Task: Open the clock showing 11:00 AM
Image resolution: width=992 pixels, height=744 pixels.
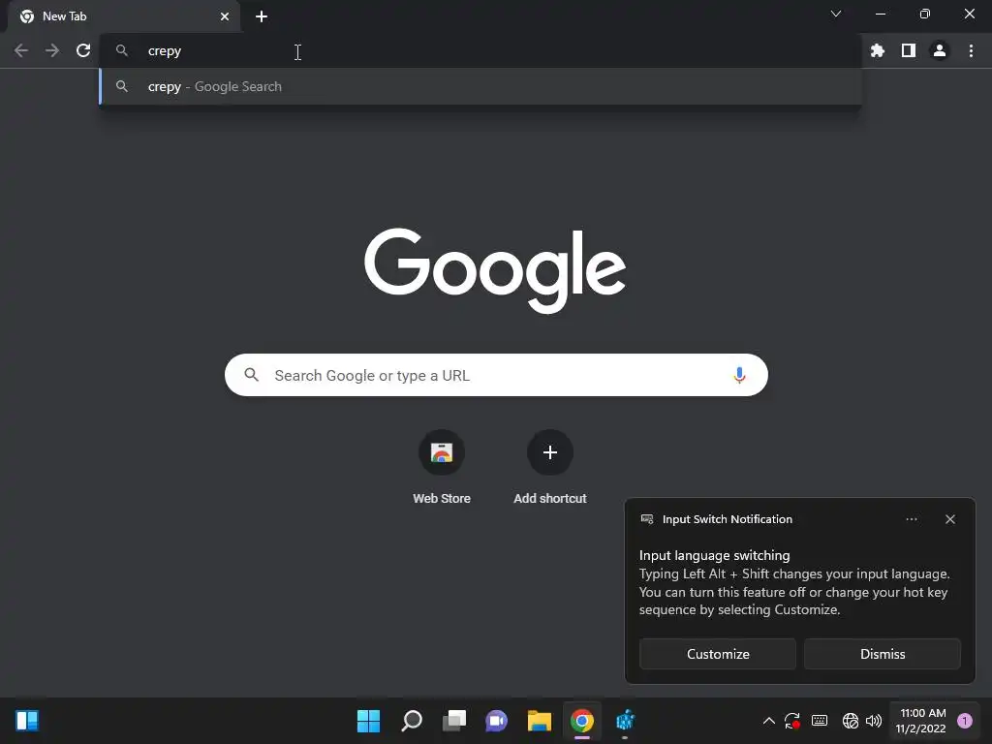Action: (921, 721)
